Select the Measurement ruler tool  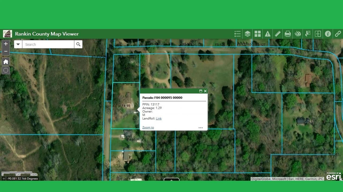[x=278, y=34]
